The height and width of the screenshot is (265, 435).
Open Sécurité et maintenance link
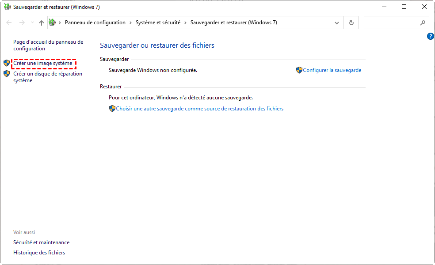[x=42, y=242]
